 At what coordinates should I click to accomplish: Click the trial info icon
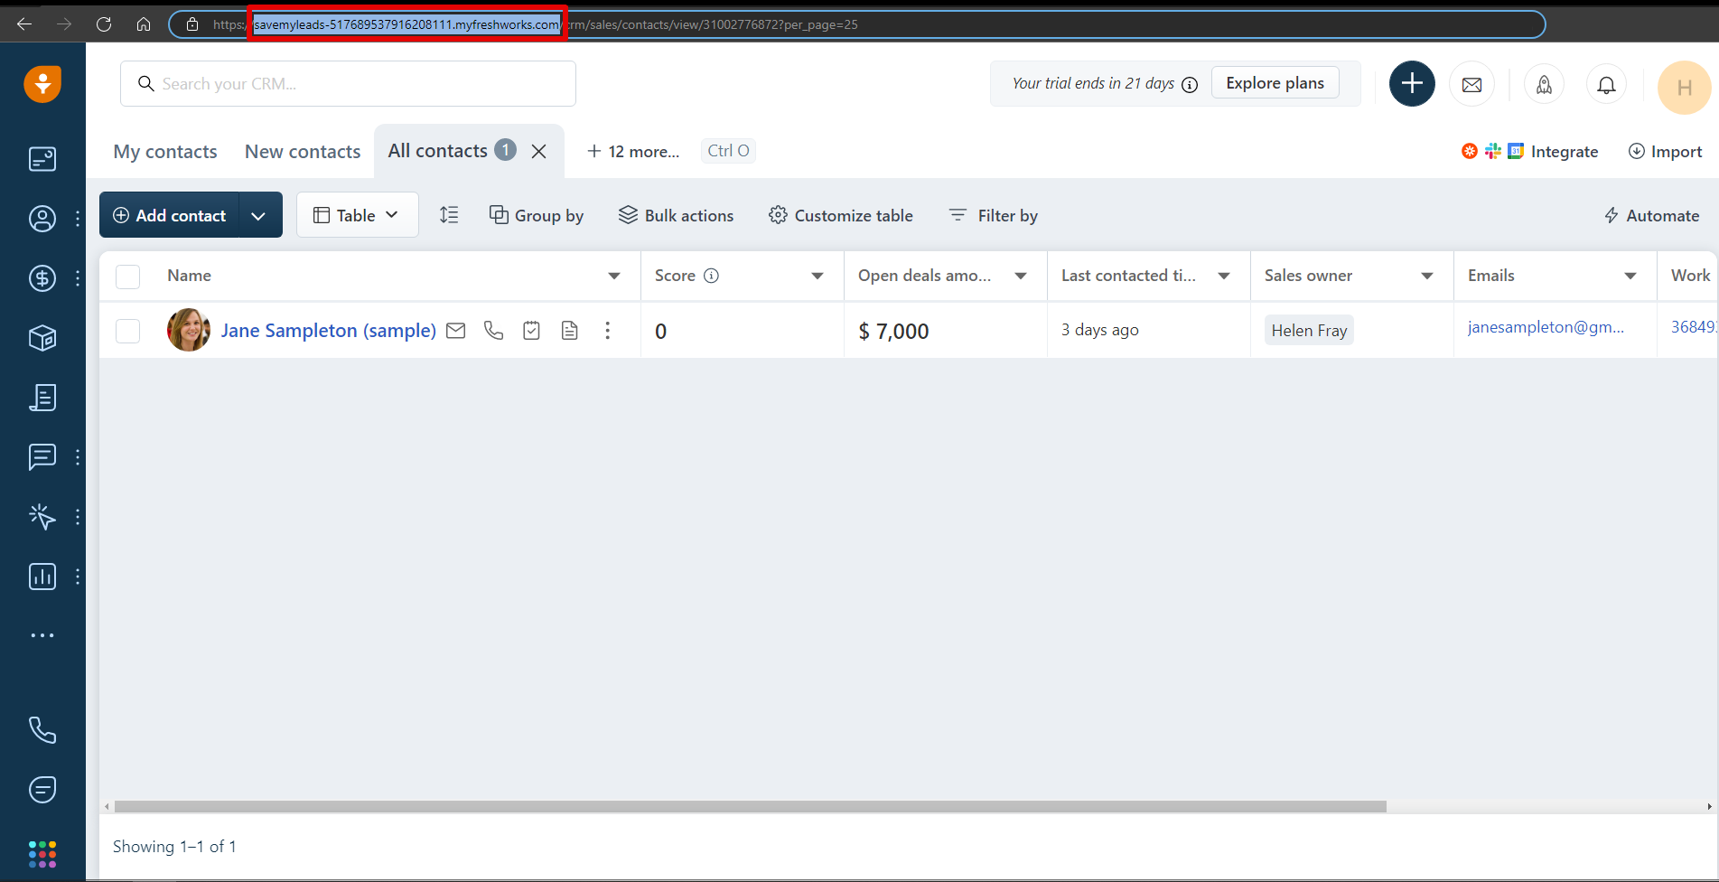[1190, 84]
